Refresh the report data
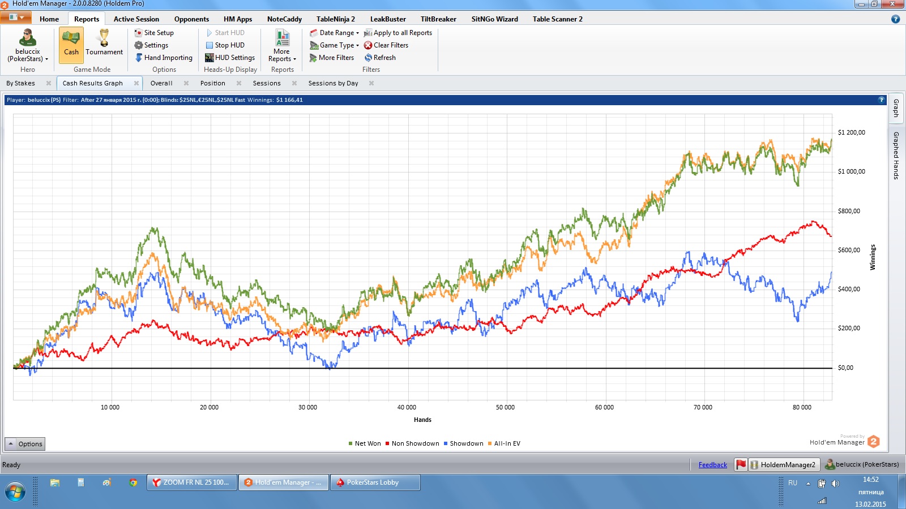 pos(380,58)
